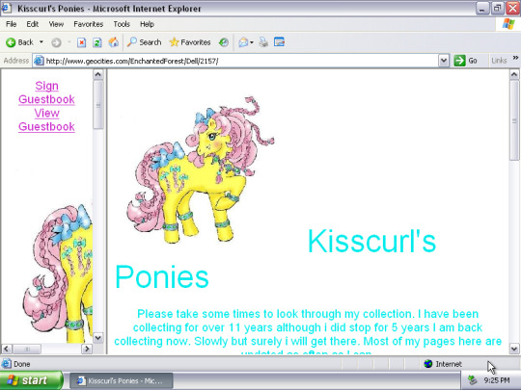Click left frame horizontal scrollbar thumb
The height and width of the screenshot is (390, 521).
[x=27, y=349]
